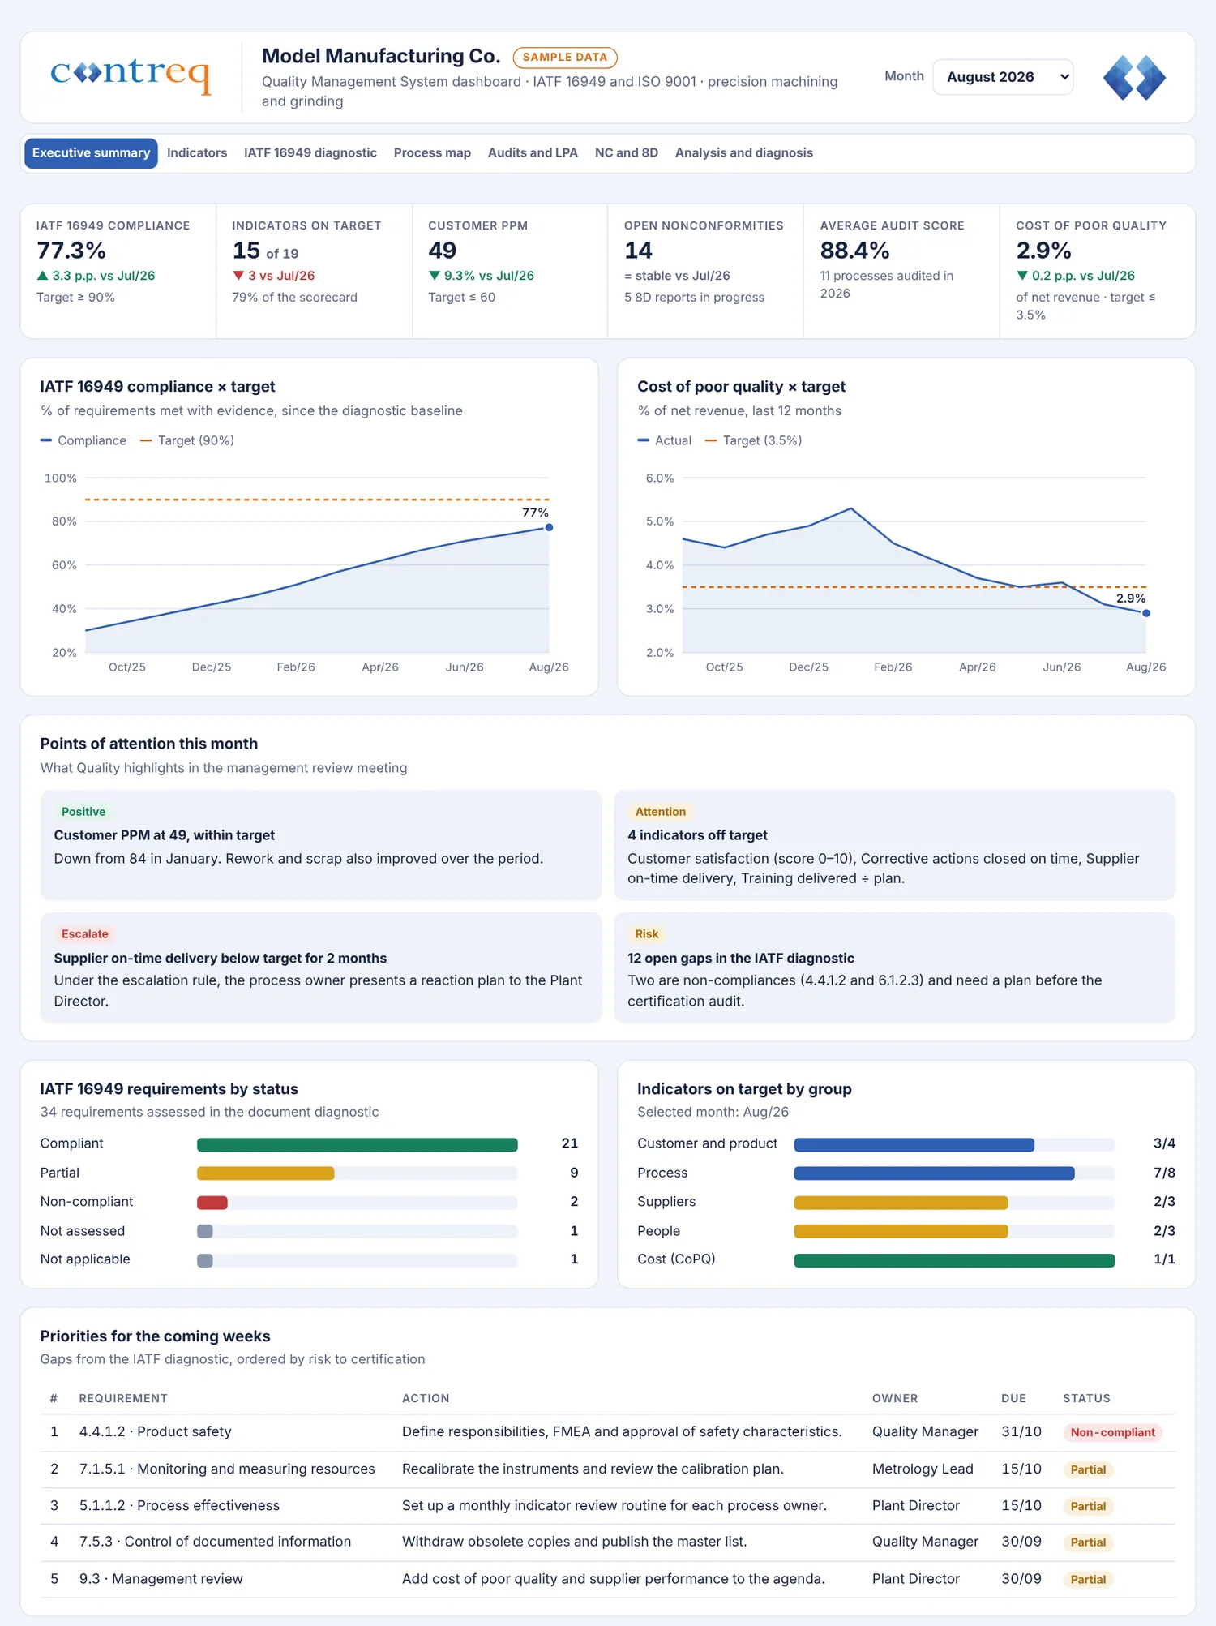Click the Cost of poor quality 2.9% value
The height and width of the screenshot is (1626, 1216).
tap(1043, 250)
